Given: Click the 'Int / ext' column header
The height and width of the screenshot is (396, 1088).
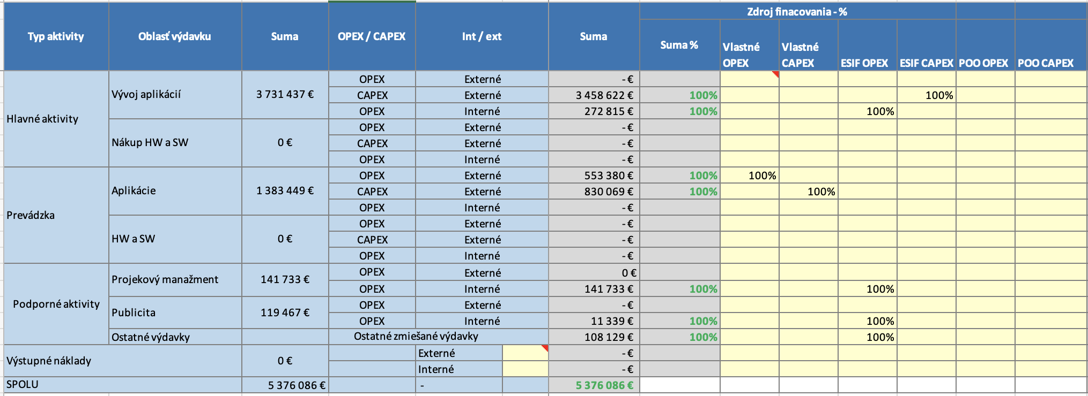Looking at the screenshot, I should pyautogui.click(x=482, y=36).
